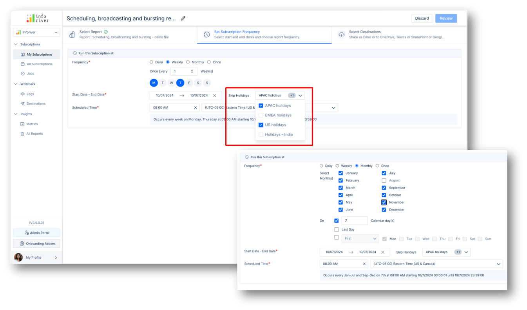
Task: Collapse the Insights sidebar section
Action: coord(16,114)
